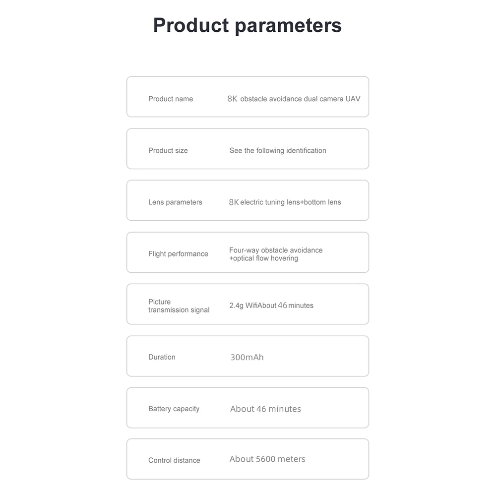Select the Product name label
Image resolution: width=496 pixels, height=496 pixels.
(x=171, y=99)
